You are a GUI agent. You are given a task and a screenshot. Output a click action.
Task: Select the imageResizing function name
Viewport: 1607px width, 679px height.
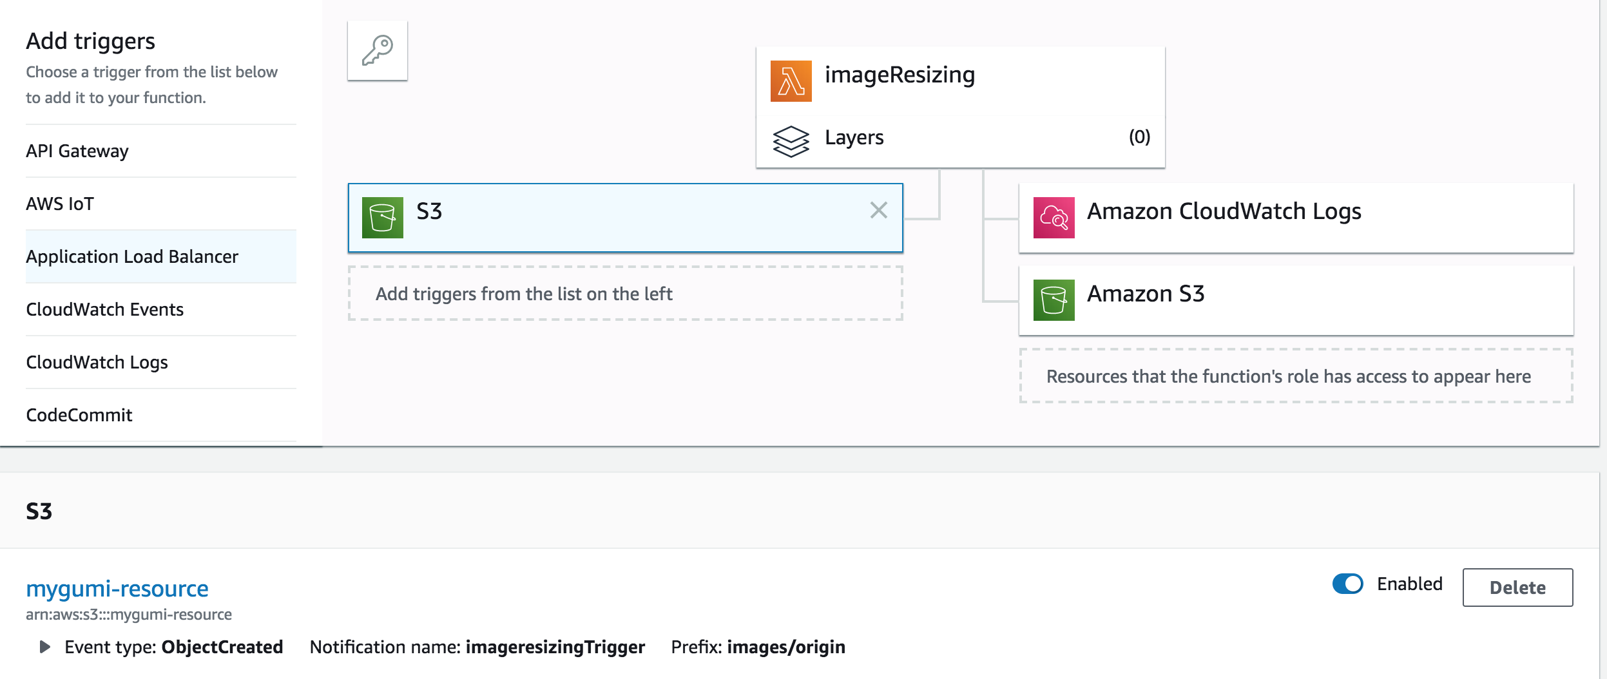(900, 76)
